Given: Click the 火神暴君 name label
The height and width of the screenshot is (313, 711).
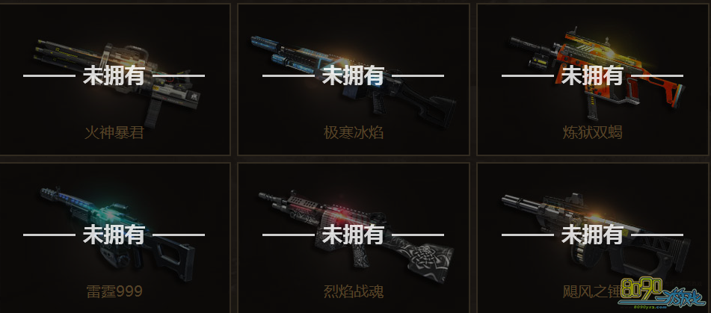Looking at the screenshot, I should (114, 133).
